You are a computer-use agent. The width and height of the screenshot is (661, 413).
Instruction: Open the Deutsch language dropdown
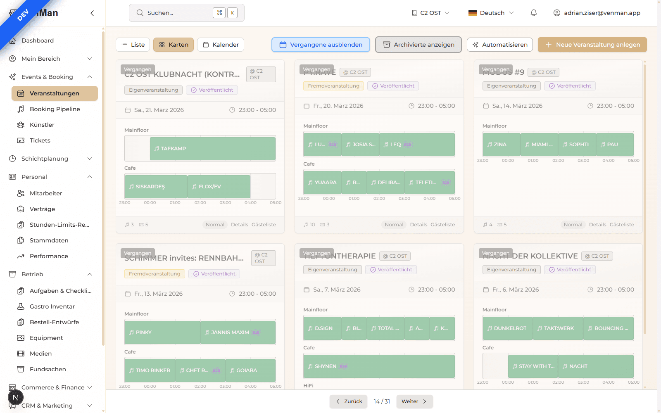[491, 13]
